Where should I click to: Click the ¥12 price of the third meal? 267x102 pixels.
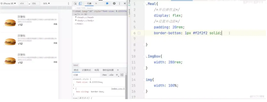(x=20, y=63)
